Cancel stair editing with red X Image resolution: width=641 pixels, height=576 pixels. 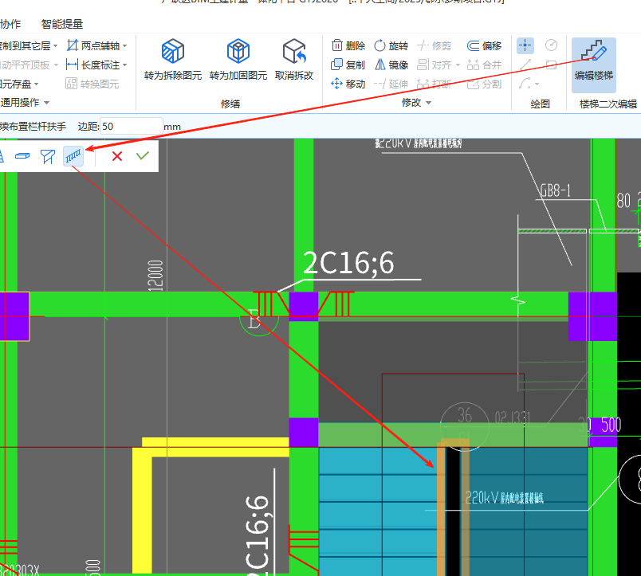point(117,156)
